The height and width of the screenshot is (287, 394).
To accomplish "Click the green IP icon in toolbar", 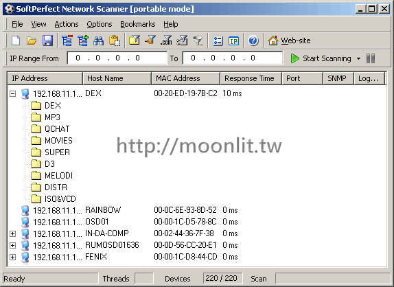I will click(x=233, y=41).
